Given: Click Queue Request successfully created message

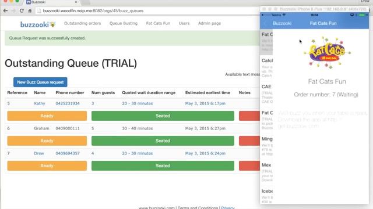Looking at the screenshot, I should (x=47, y=38).
